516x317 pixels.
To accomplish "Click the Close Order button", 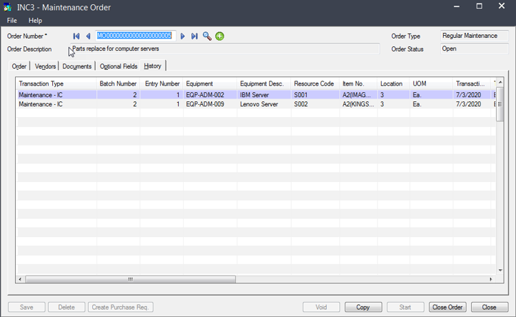I will pos(448,307).
